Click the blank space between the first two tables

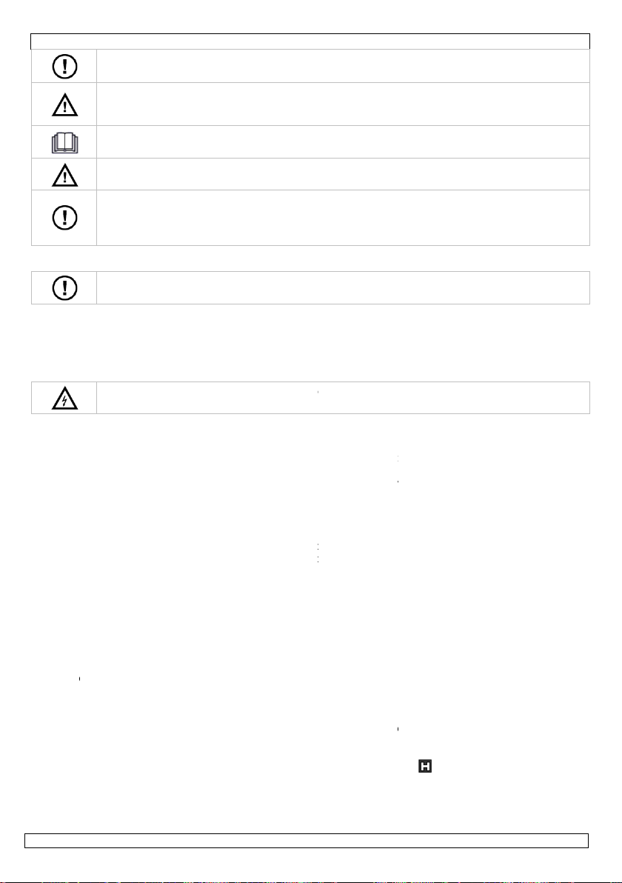[x=310, y=259]
